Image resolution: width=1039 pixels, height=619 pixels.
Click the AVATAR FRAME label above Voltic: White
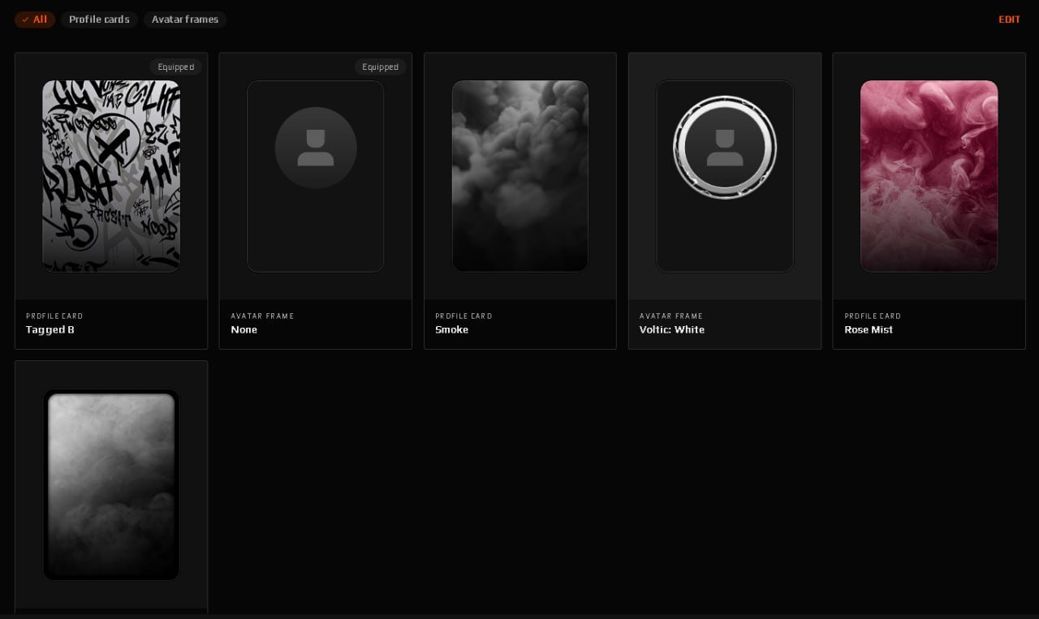click(x=670, y=316)
